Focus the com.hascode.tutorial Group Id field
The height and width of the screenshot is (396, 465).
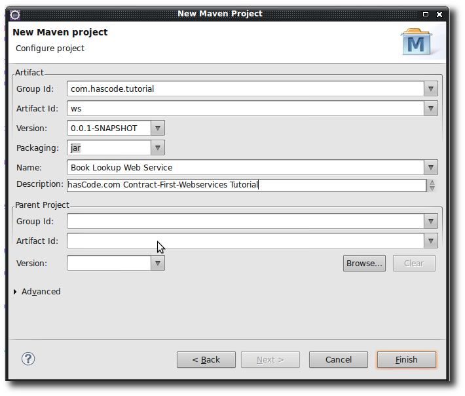pos(246,89)
